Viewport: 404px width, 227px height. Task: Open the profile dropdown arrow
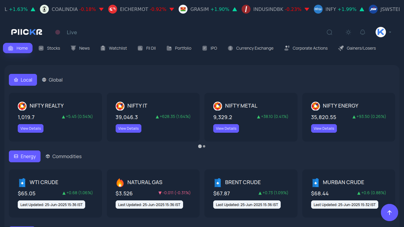pyautogui.click(x=390, y=32)
